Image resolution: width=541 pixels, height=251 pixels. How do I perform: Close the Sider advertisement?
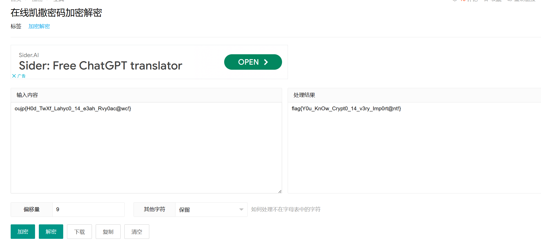[14, 76]
